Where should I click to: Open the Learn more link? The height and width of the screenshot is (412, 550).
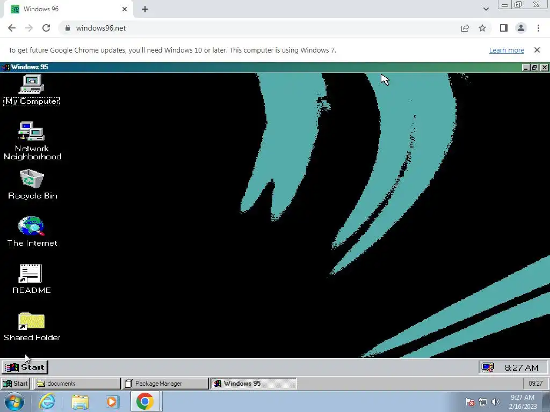click(506, 50)
